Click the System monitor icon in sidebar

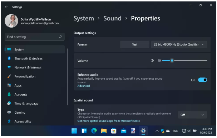click(9, 49)
